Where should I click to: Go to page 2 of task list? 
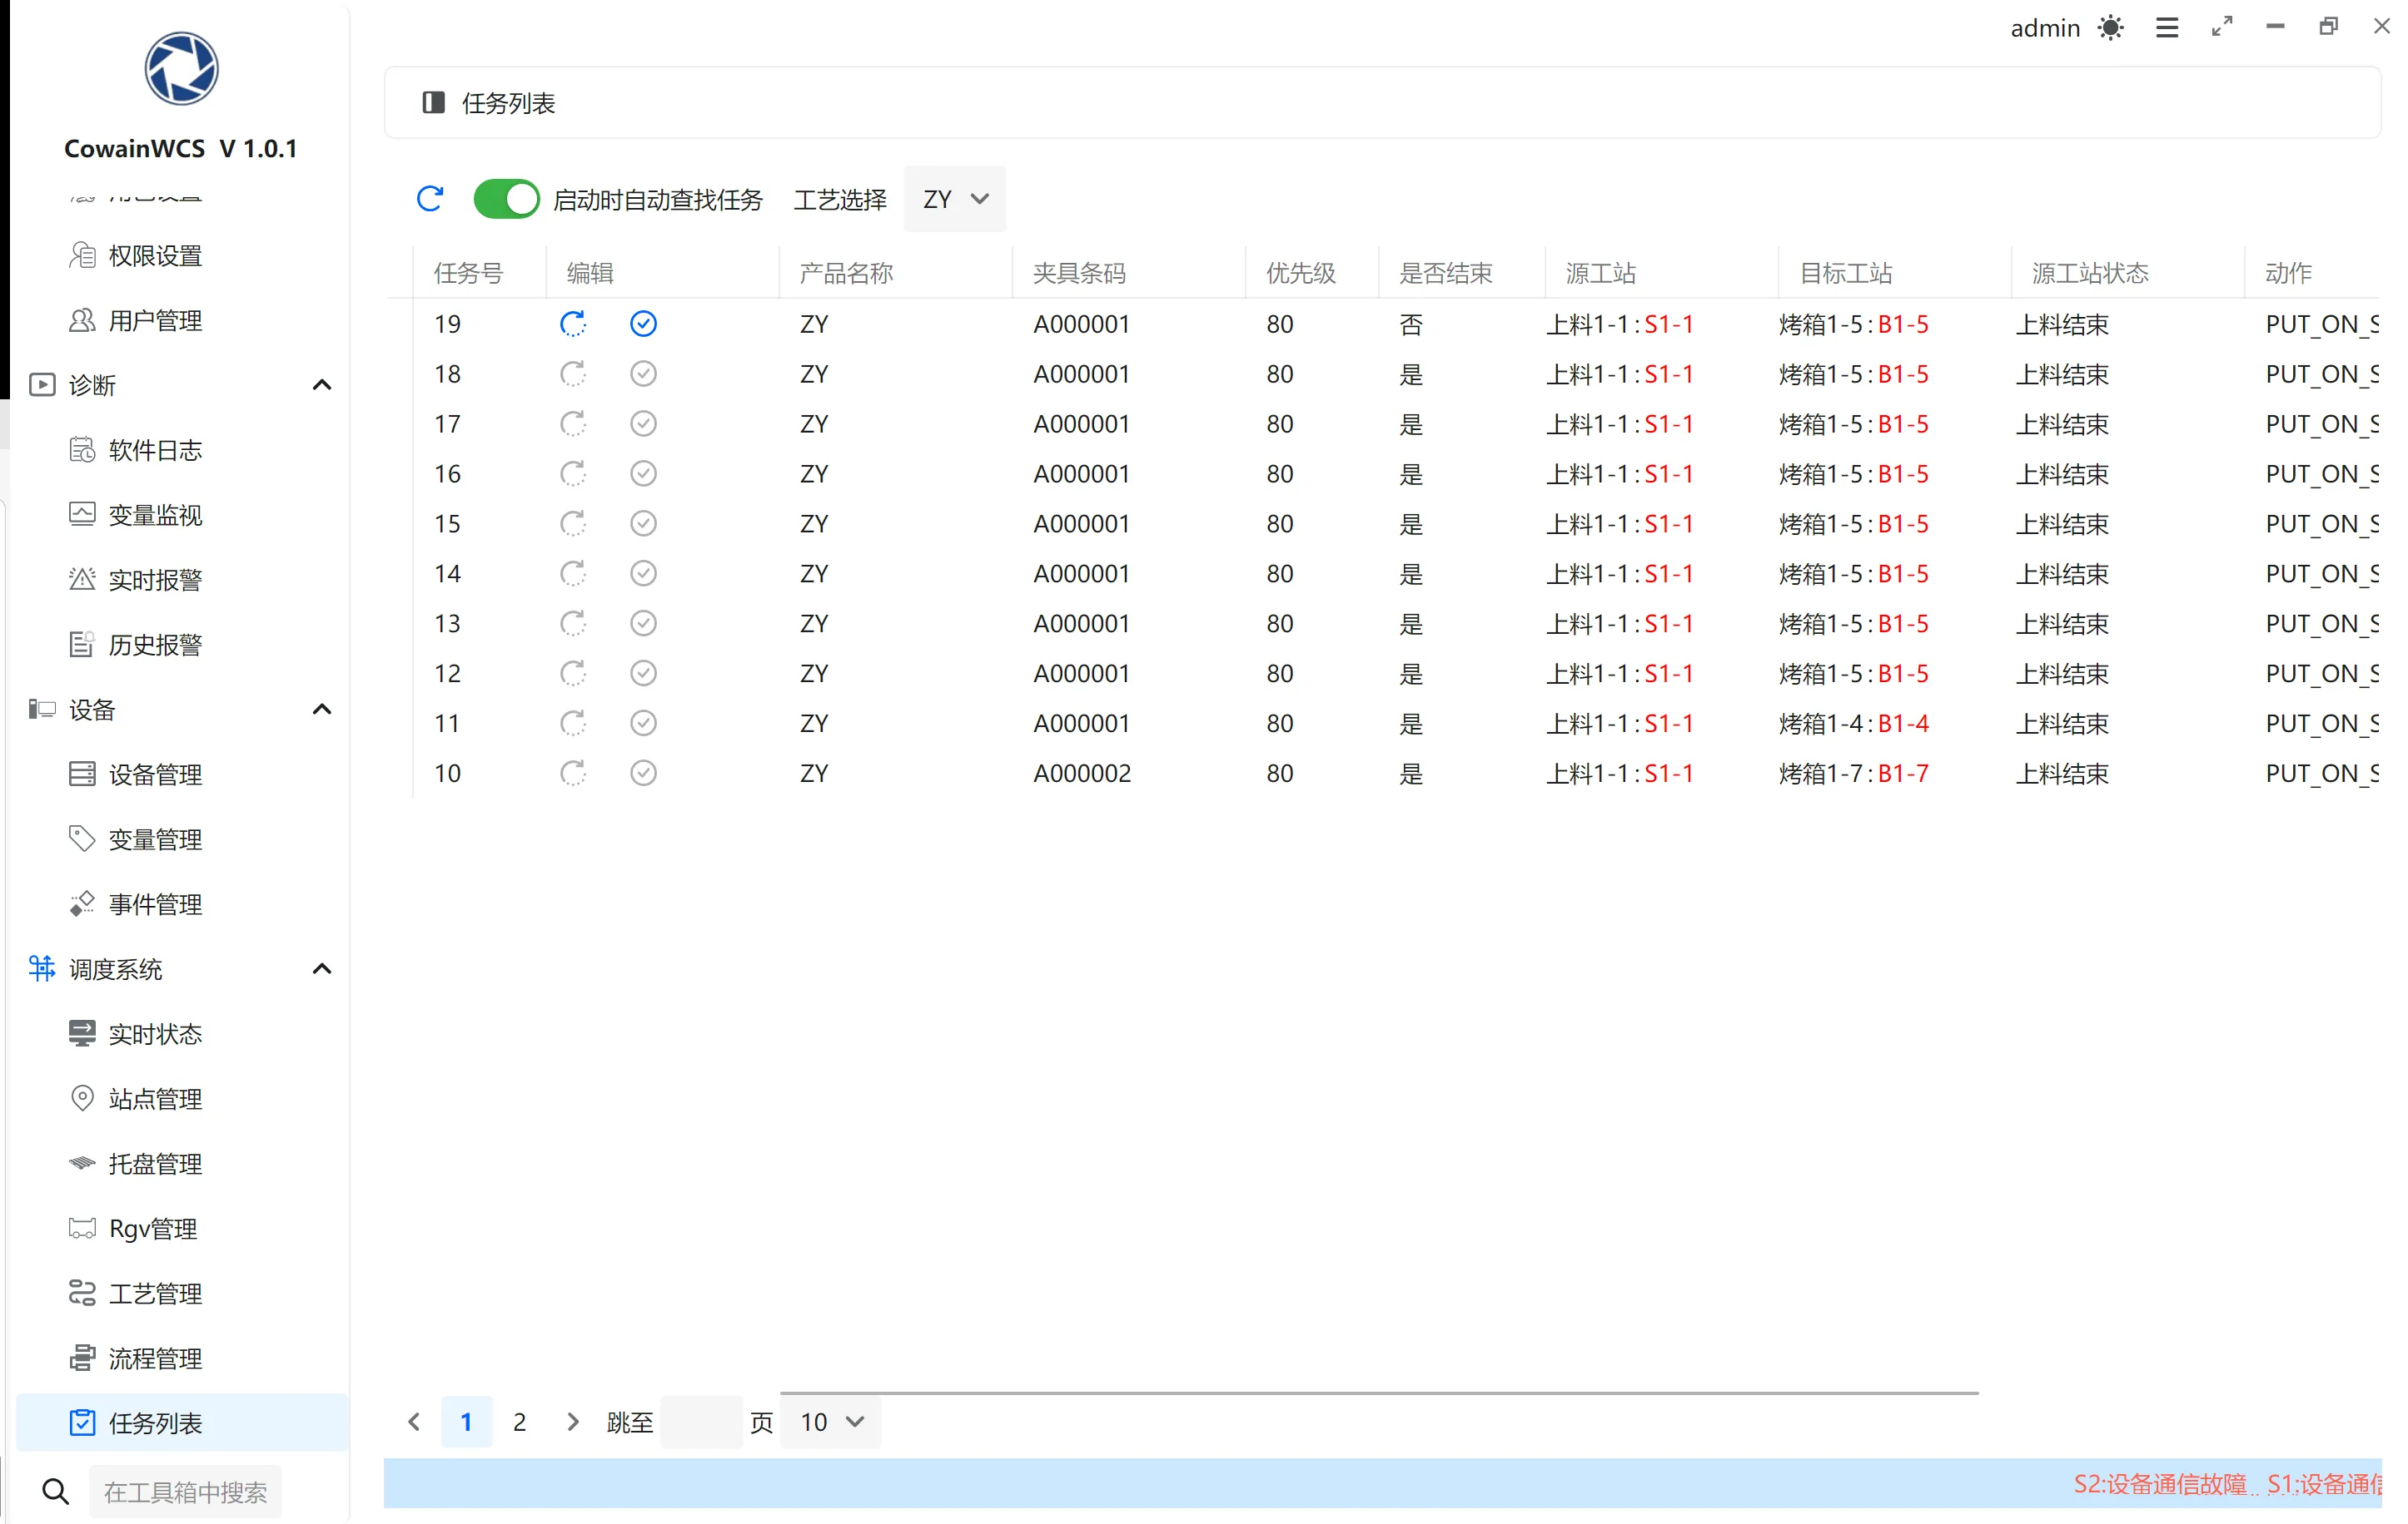pyautogui.click(x=519, y=1421)
